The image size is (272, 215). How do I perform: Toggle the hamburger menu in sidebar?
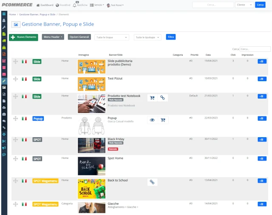click(x=4, y=14)
